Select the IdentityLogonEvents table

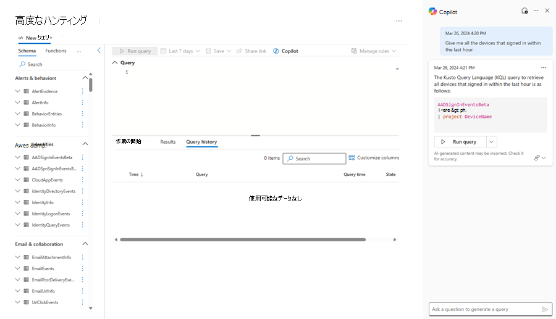(x=51, y=214)
